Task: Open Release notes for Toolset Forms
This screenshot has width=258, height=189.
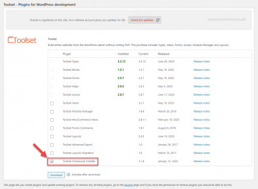Action: click(x=202, y=78)
